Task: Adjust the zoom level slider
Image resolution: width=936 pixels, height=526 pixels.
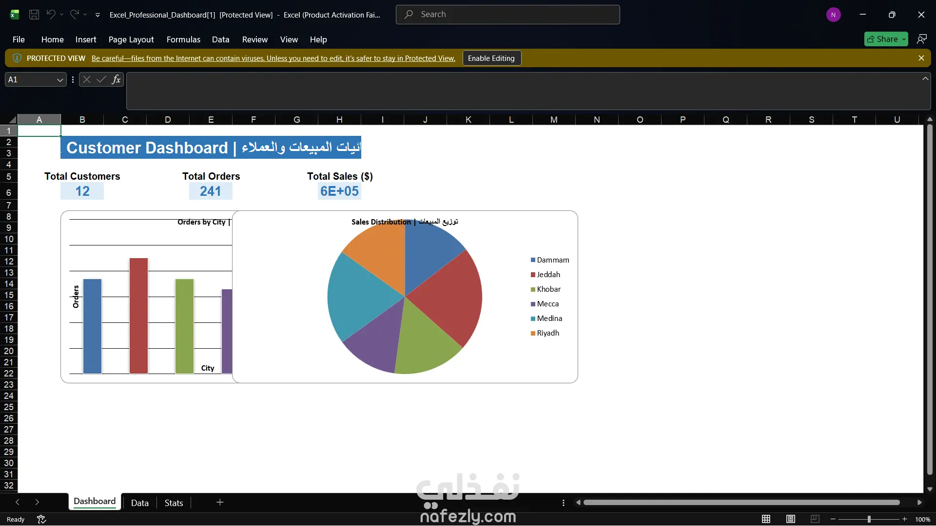Action: tap(869, 519)
